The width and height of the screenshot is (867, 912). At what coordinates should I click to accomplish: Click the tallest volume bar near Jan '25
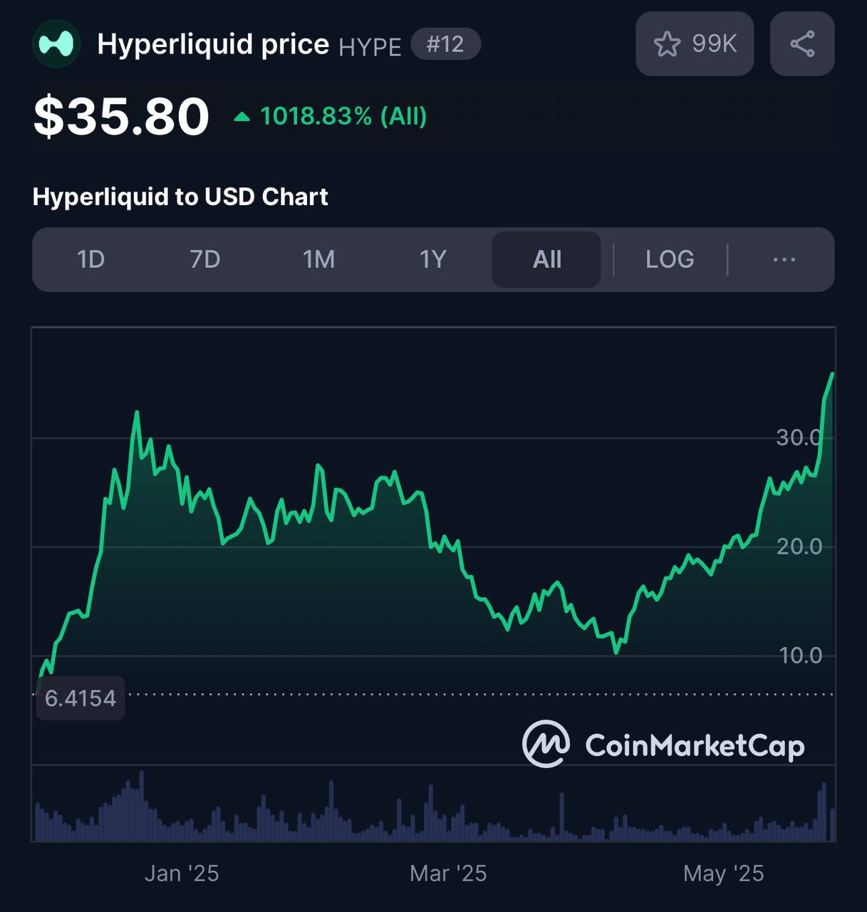click(142, 806)
